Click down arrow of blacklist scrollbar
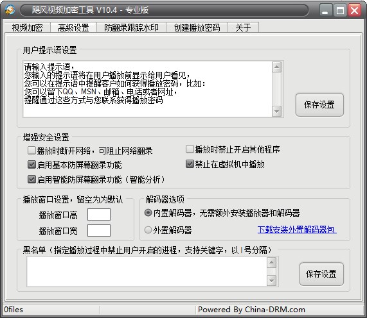This screenshot has height=318, width=367. (271, 280)
